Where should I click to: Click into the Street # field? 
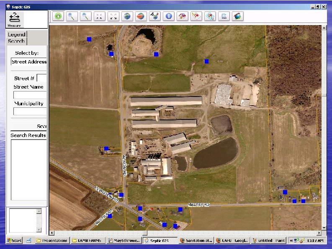pyautogui.click(x=41, y=78)
